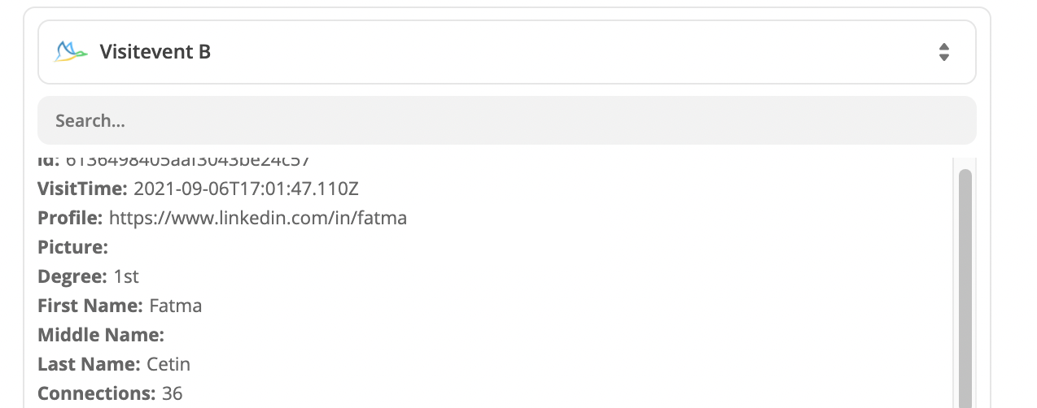The image size is (1037, 408).
Task: Click the 36 connections value
Action: 173,393
